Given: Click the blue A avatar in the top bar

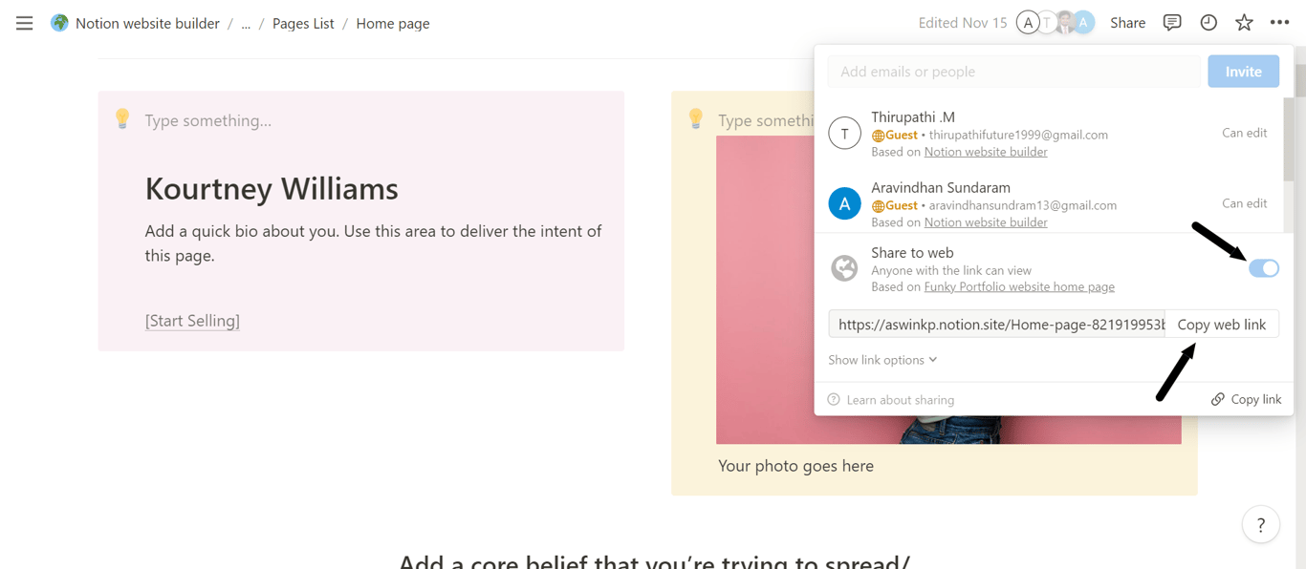Looking at the screenshot, I should pos(1083,23).
